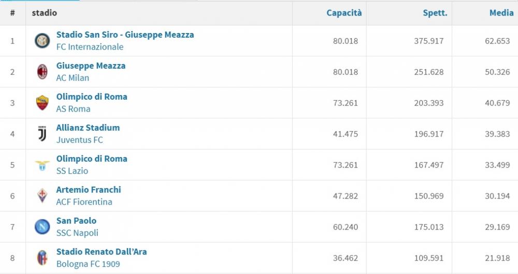Screen dimensions: 518x274
Task: Go to the AC Milan club page
Action: tap(73, 78)
